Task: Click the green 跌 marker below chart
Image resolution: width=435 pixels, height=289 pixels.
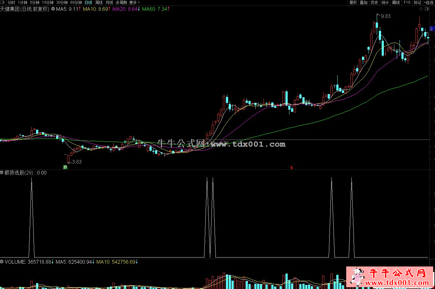Action: pos(65,167)
